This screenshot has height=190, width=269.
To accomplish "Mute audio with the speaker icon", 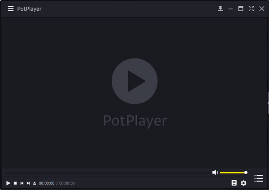I will point(215,173).
